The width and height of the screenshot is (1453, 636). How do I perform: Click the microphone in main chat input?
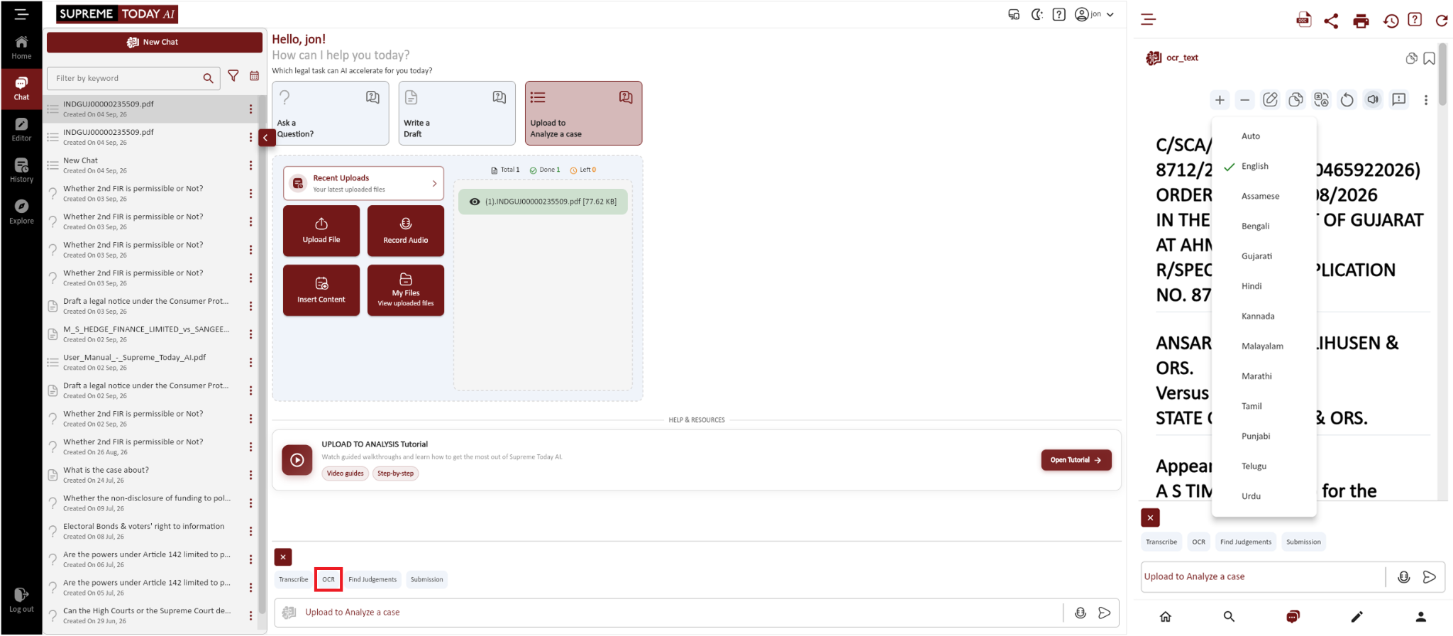tap(1080, 613)
